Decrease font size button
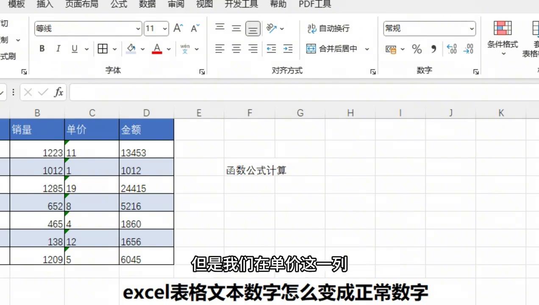 tap(195, 28)
